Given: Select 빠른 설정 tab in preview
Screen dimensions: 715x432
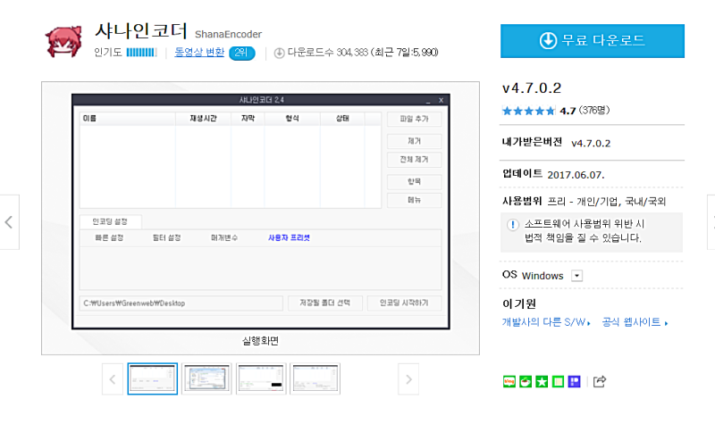Looking at the screenshot, I should click(109, 238).
